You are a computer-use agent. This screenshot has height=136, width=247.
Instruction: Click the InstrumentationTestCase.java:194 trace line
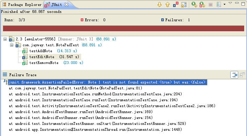(x=93, y=100)
